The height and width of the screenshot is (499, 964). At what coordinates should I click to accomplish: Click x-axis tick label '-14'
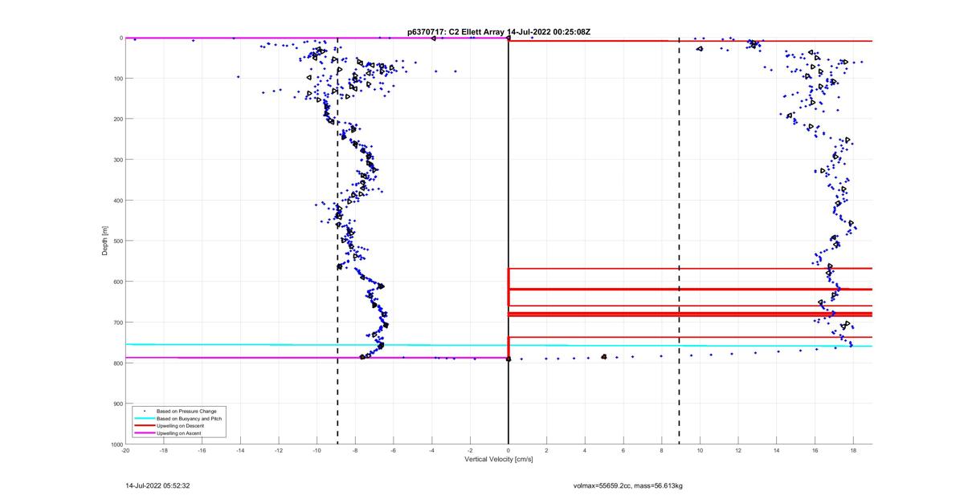click(240, 450)
